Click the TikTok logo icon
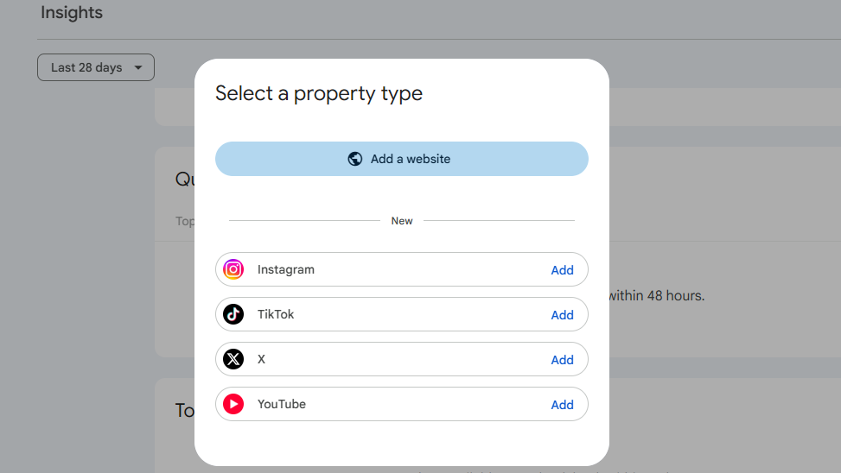The height and width of the screenshot is (473, 841). coord(233,314)
